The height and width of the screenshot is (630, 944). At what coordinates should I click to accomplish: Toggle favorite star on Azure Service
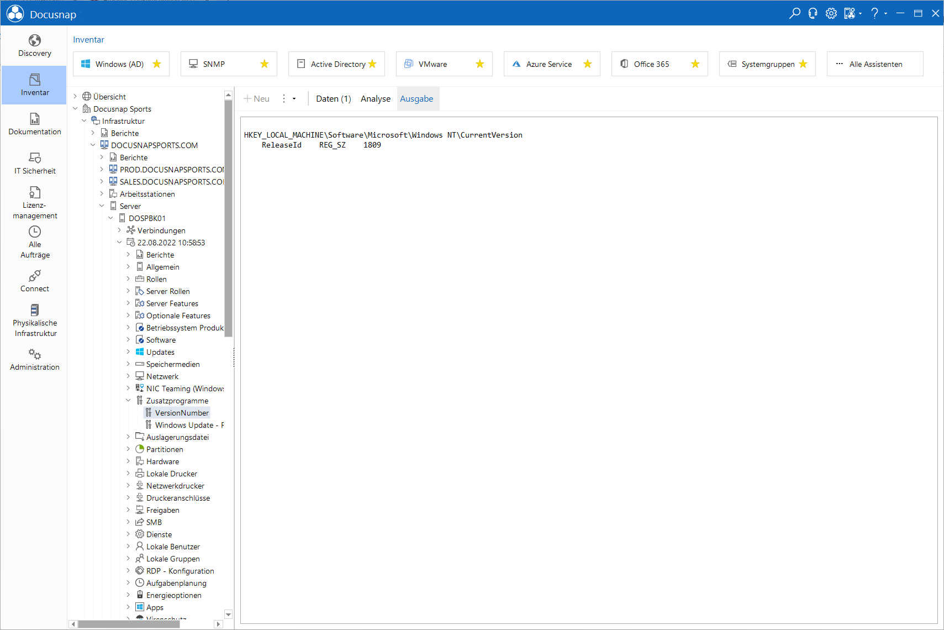click(588, 64)
